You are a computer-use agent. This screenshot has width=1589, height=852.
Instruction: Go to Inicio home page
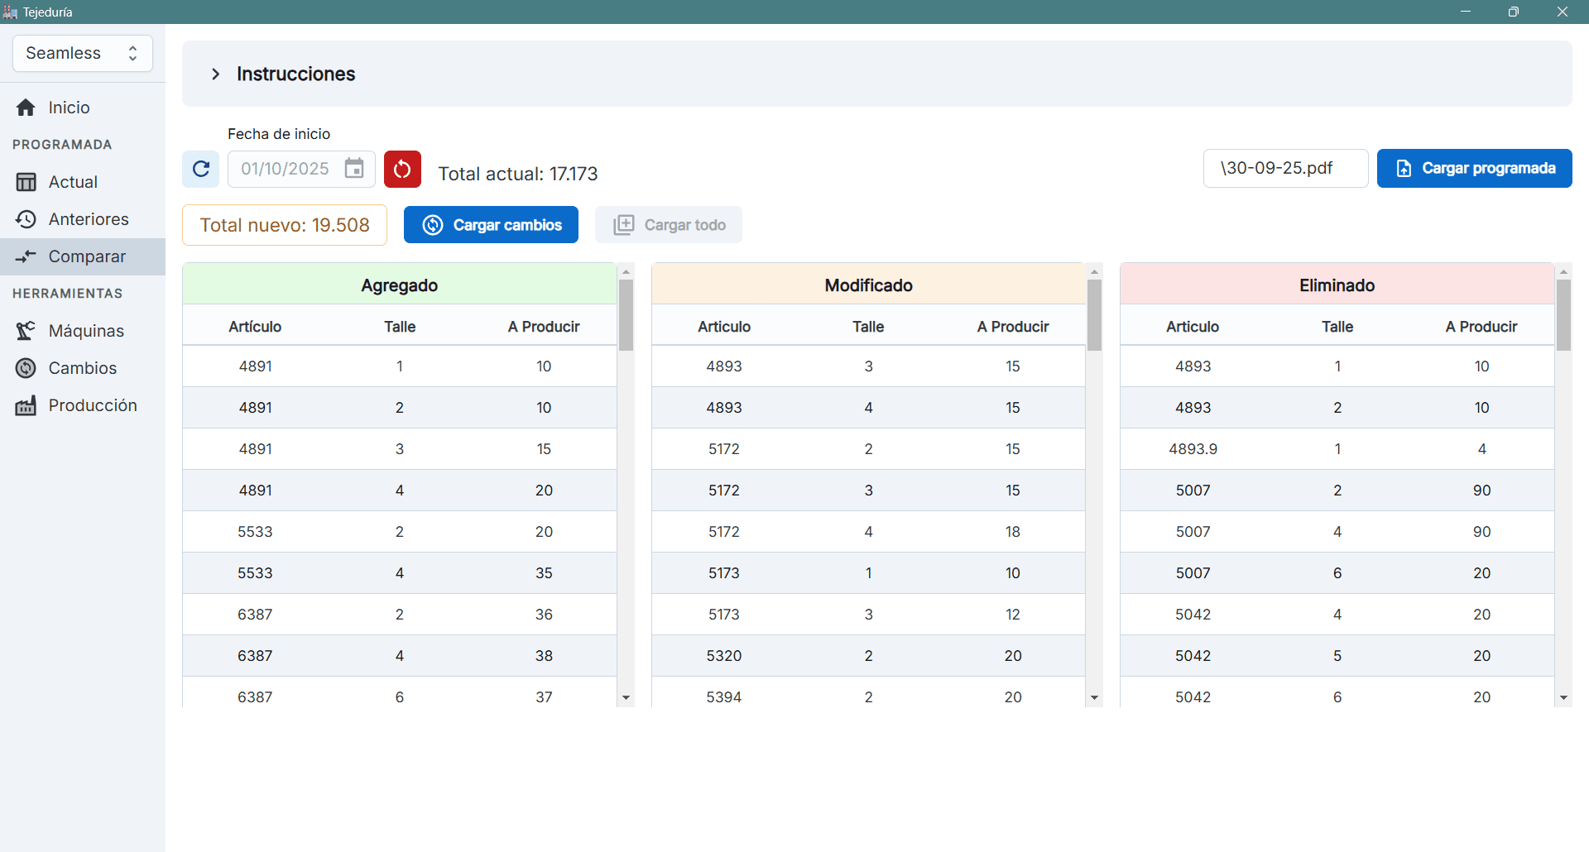[x=69, y=108]
